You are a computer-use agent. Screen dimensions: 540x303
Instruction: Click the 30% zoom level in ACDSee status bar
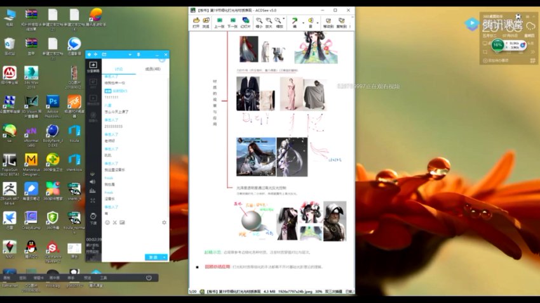point(318,292)
